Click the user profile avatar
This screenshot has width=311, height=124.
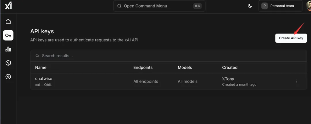click(x=309, y=6)
